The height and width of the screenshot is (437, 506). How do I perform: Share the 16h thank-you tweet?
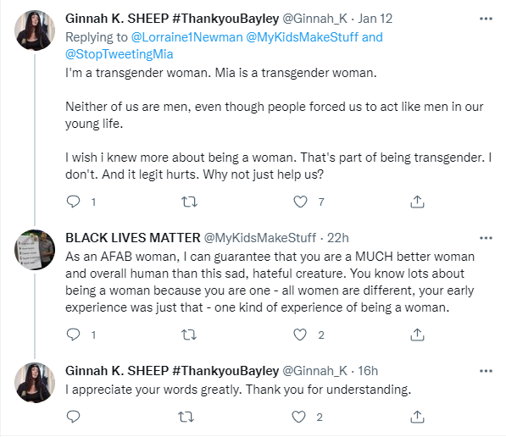tap(417, 417)
